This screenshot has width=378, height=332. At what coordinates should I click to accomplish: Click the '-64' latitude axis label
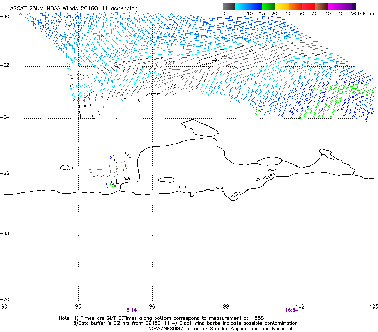[x=5, y=117]
